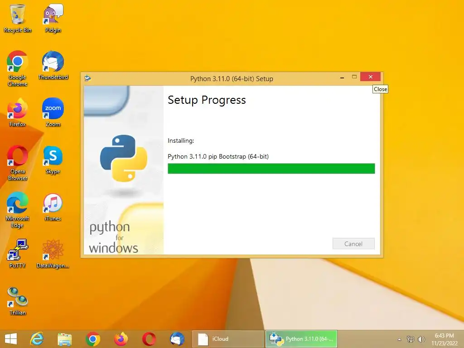Viewport: 464px width, 348px height.
Task: Select the PuTTY desktop shortcut
Action: tap(18, 254)
